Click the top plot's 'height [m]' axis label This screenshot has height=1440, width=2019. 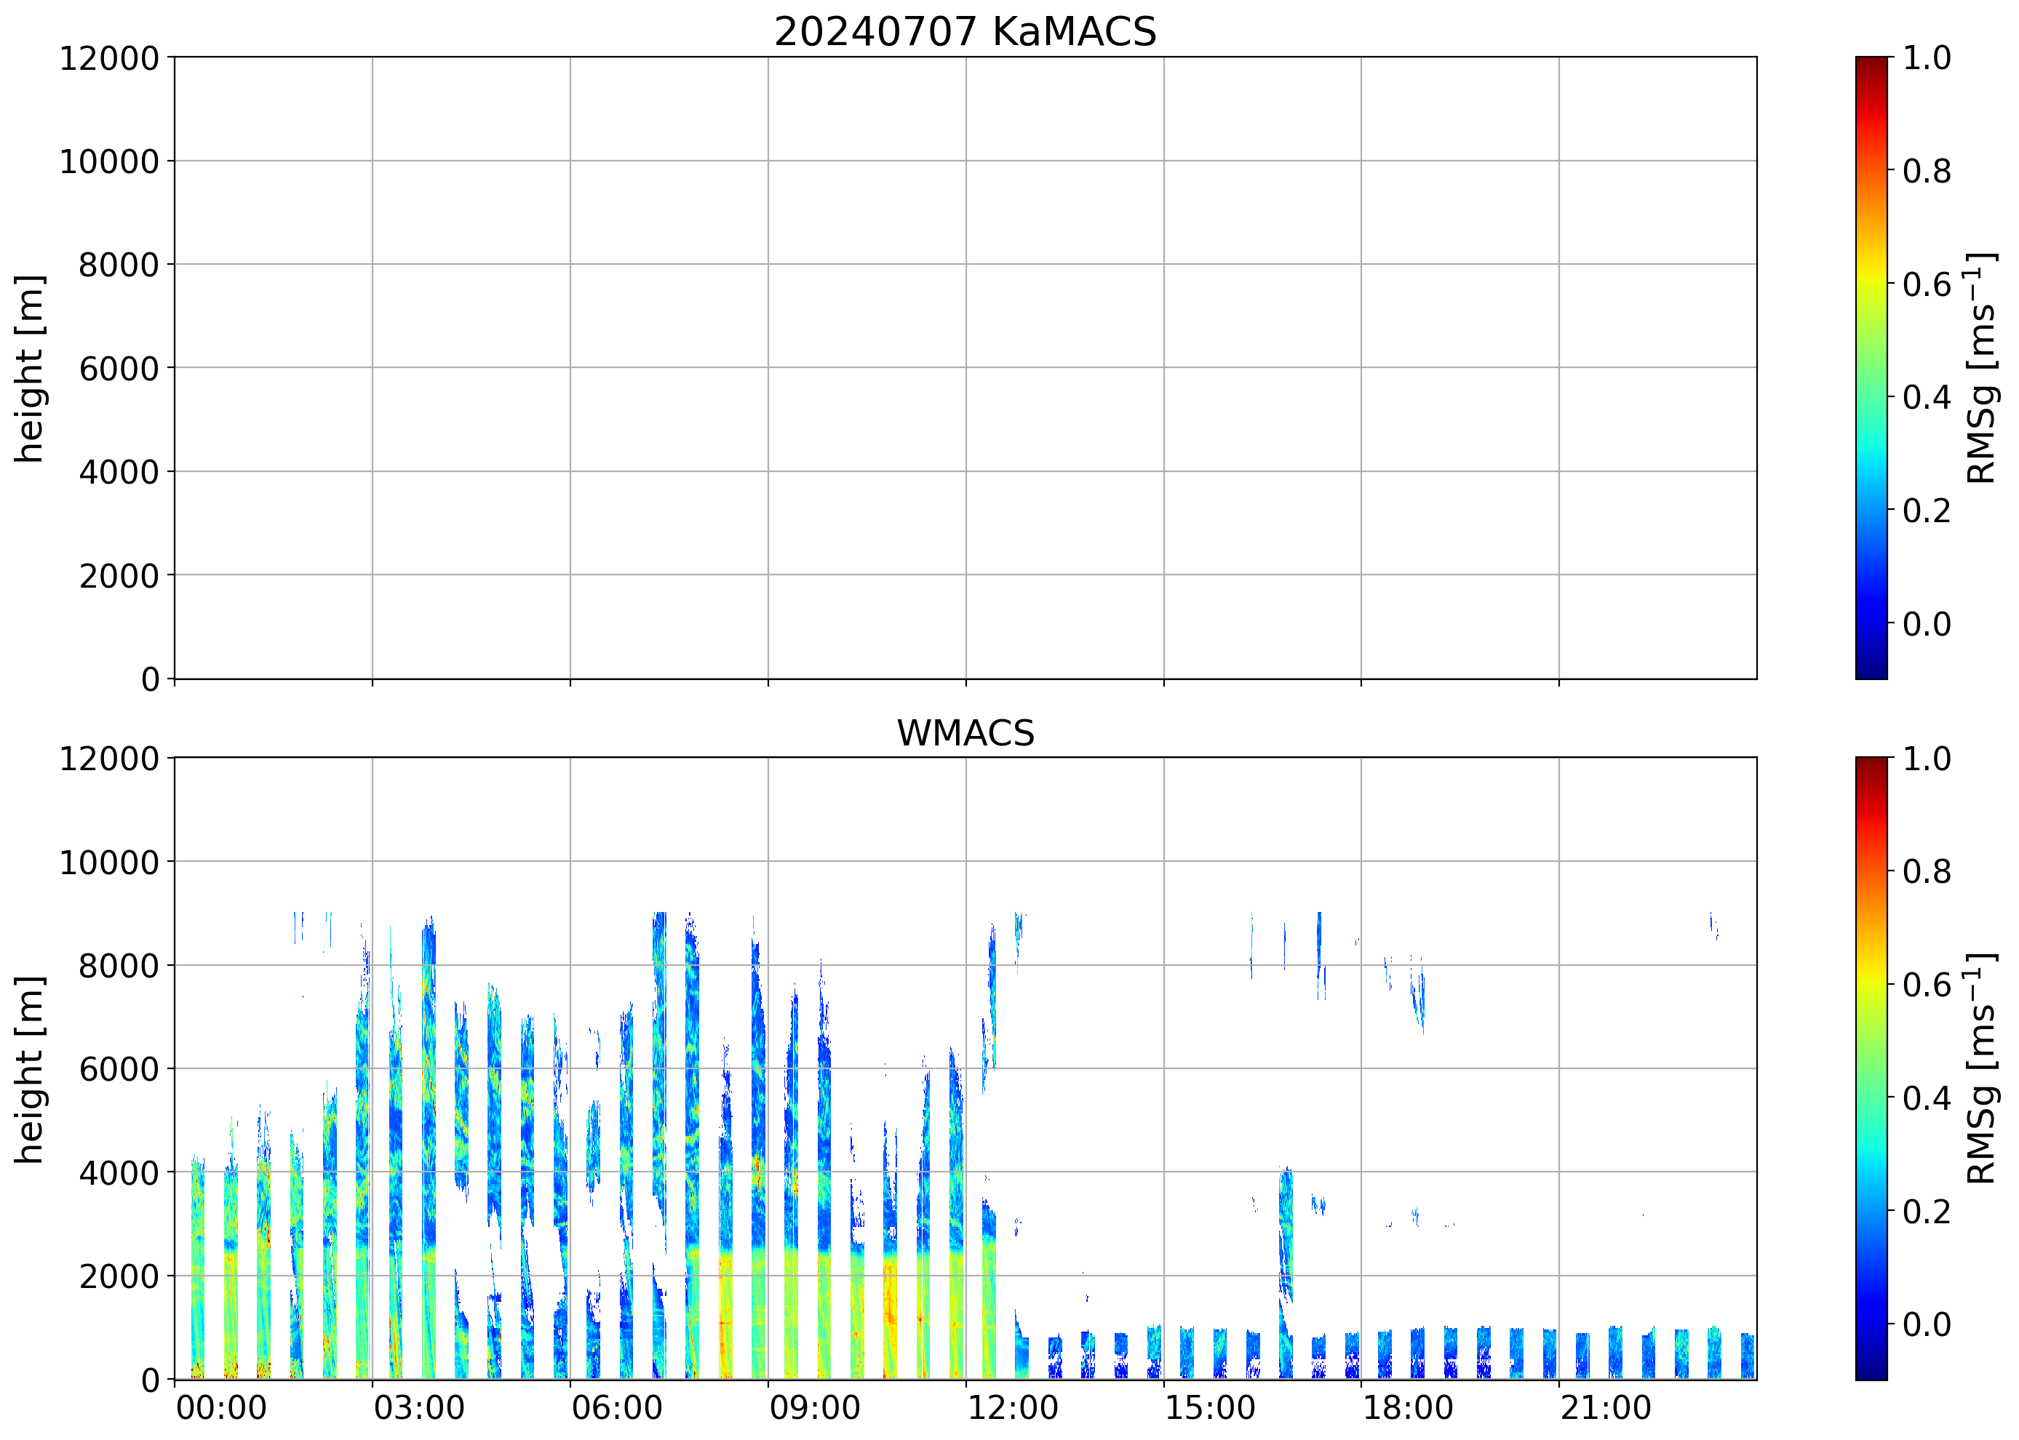tap(29, 368)
